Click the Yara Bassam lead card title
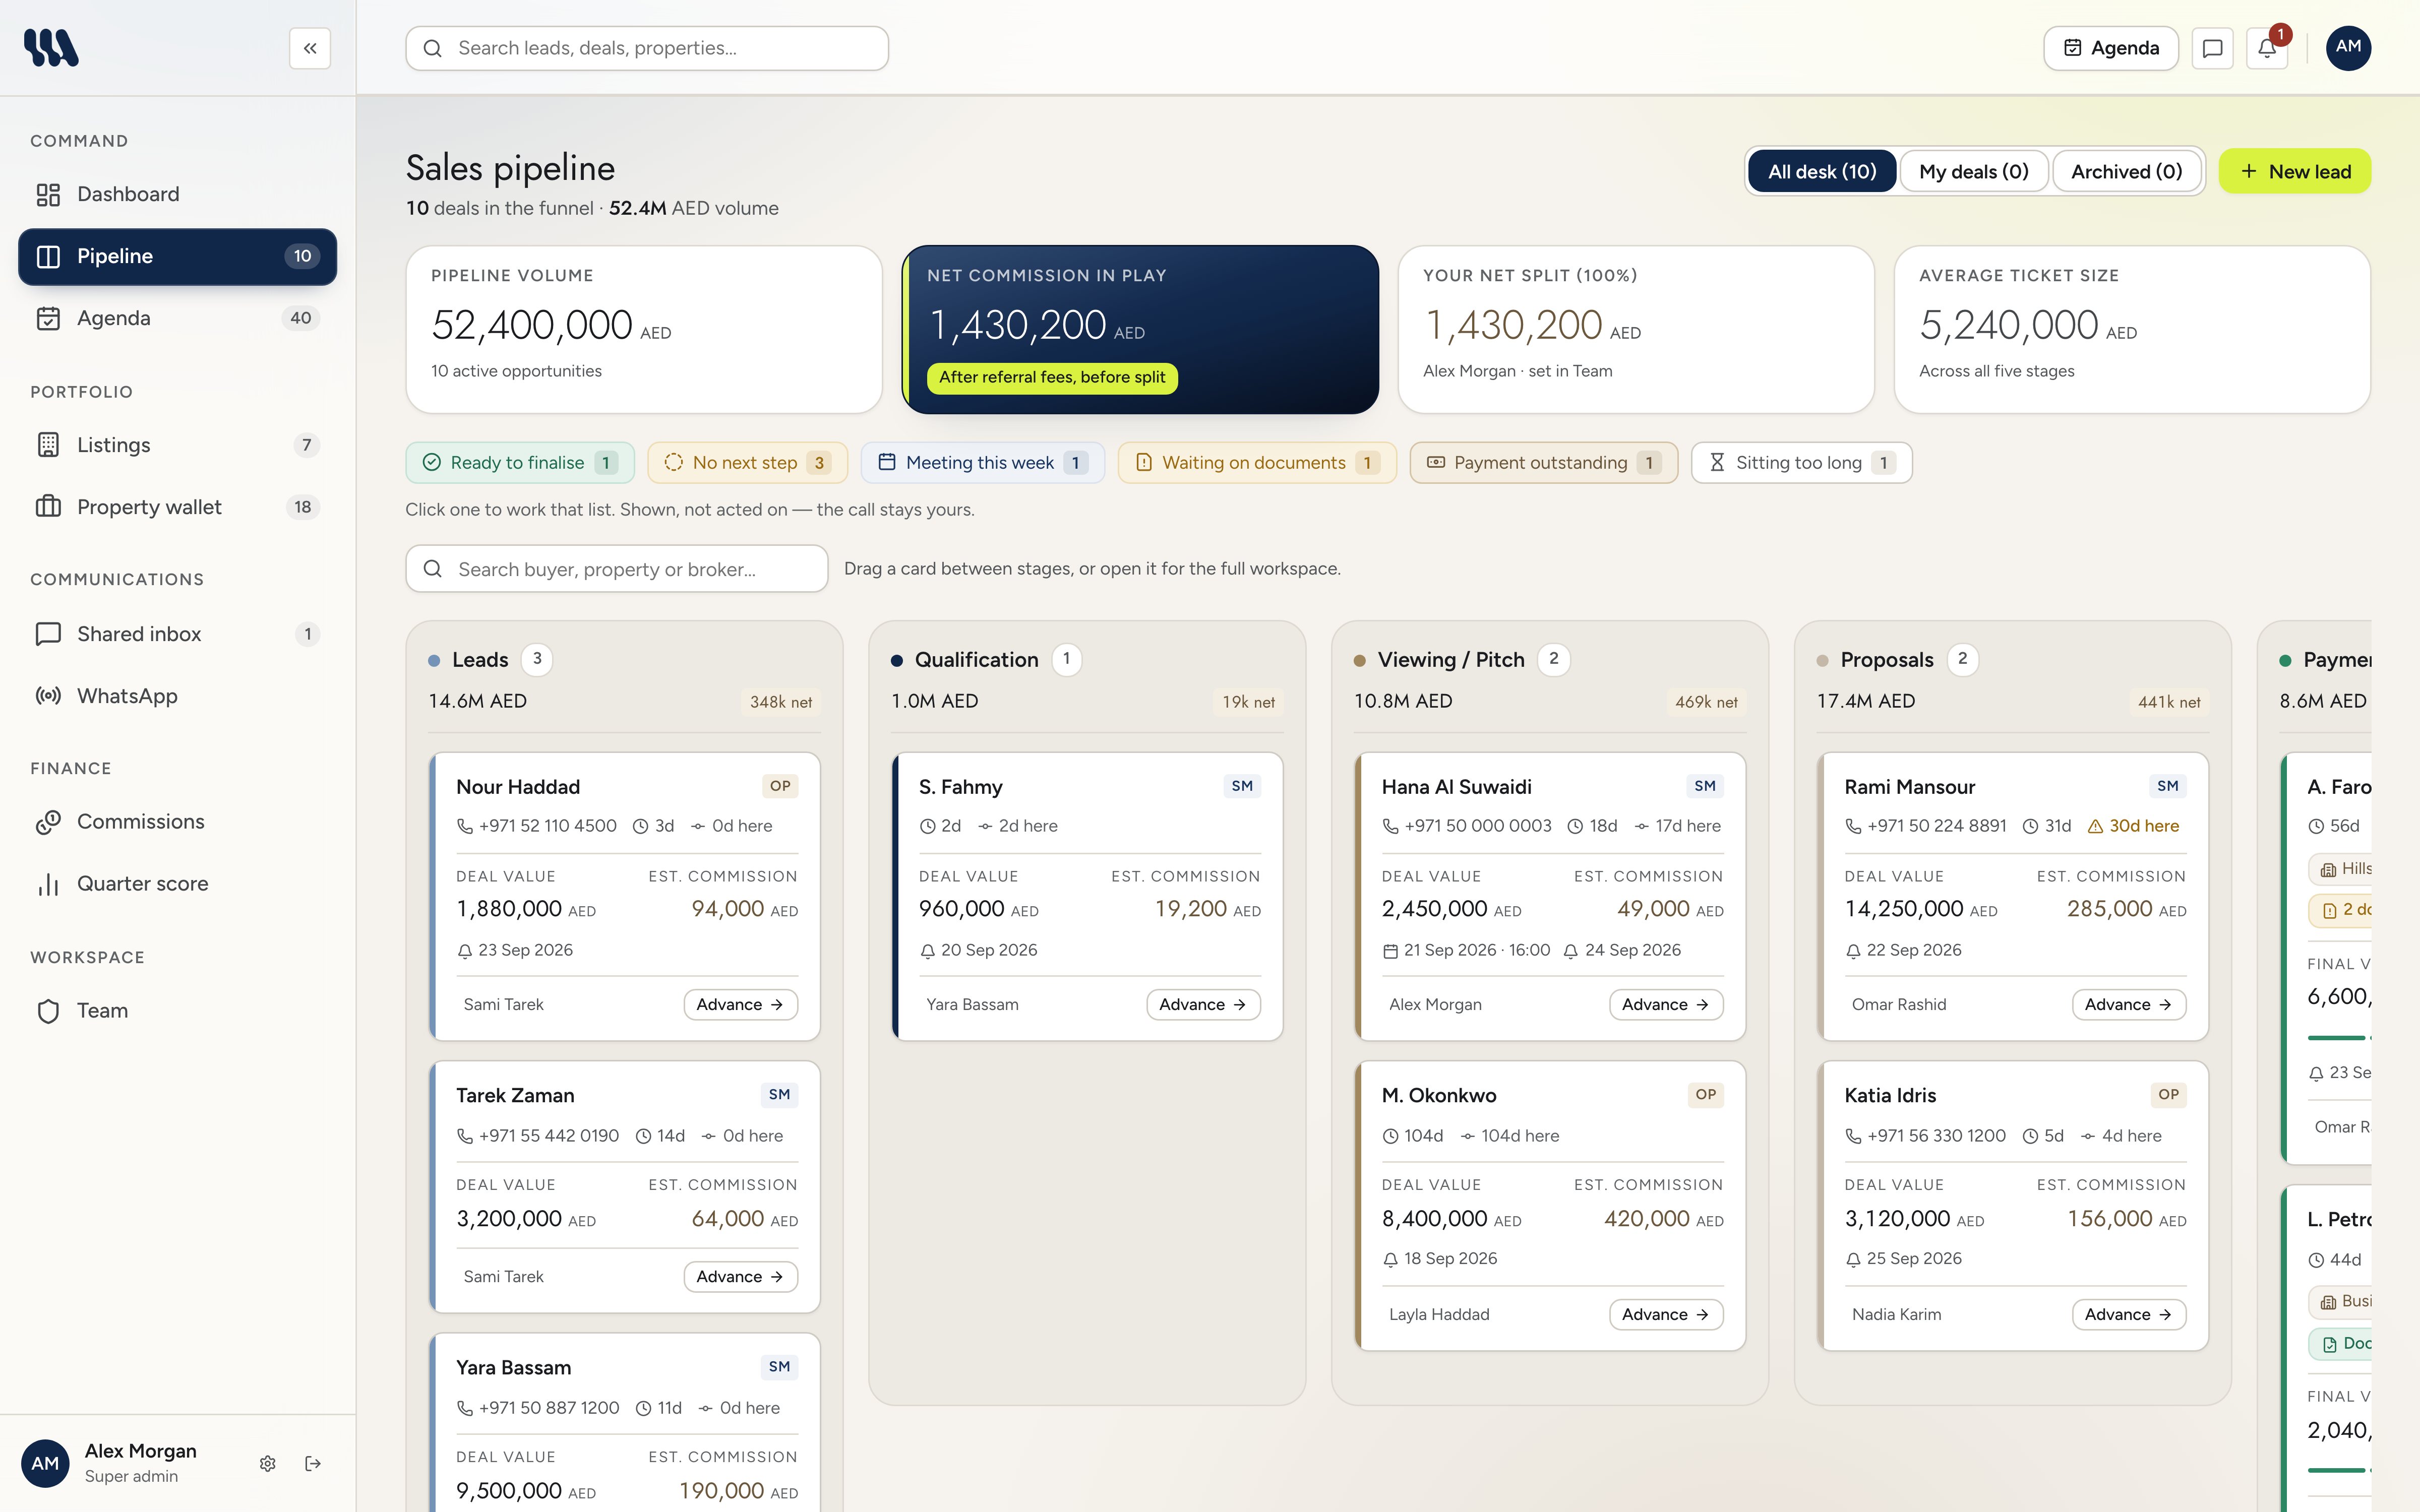This screenshot has width=2420, height=1512. pyautogui.click(x=513, y=1367)
